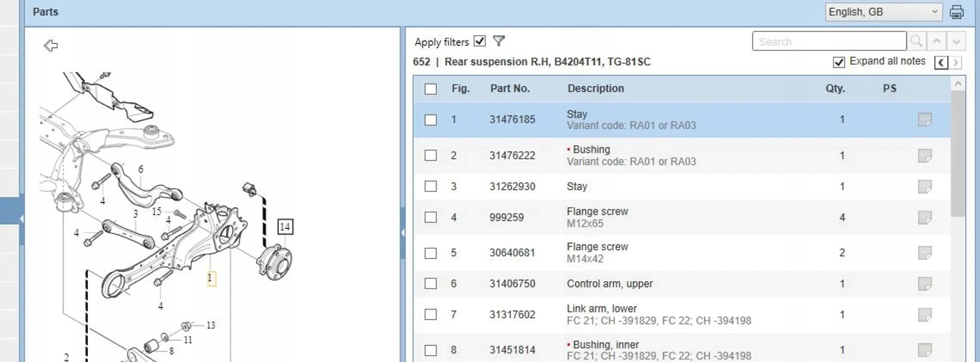Check the select-all header checkbox

point(430,89)
